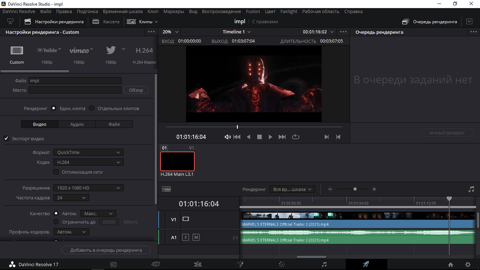The image size is (480, 270).
Task: Open the Воспроизведение menu
Action: coord(221,11)
